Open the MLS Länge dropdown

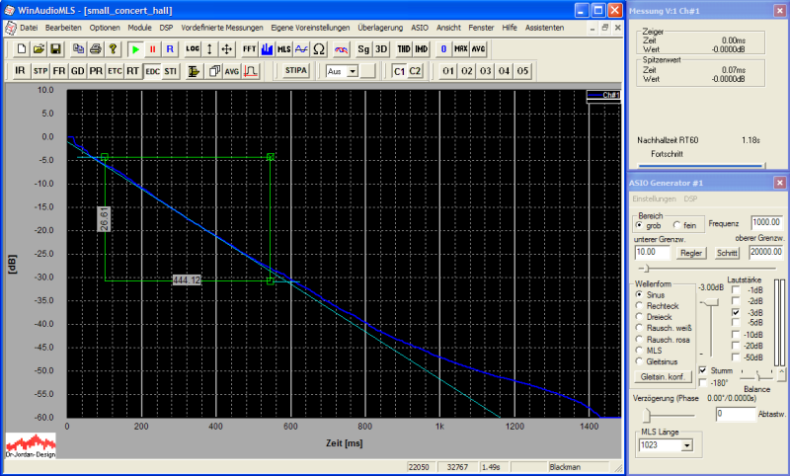click(685, 445)
